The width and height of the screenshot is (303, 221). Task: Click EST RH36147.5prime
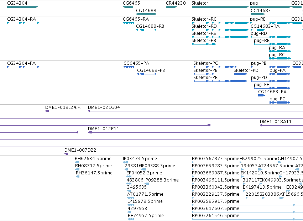[94, 173]
